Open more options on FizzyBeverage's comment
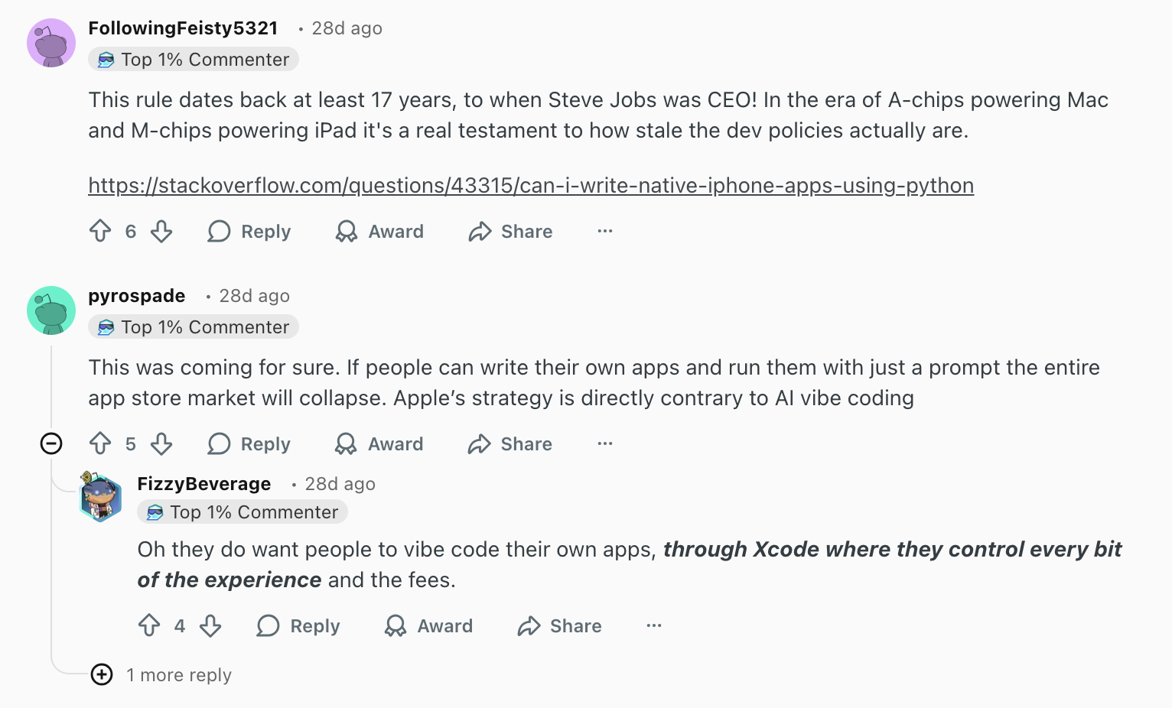This screenshot has height=708, width=1172. coord(654,625)
